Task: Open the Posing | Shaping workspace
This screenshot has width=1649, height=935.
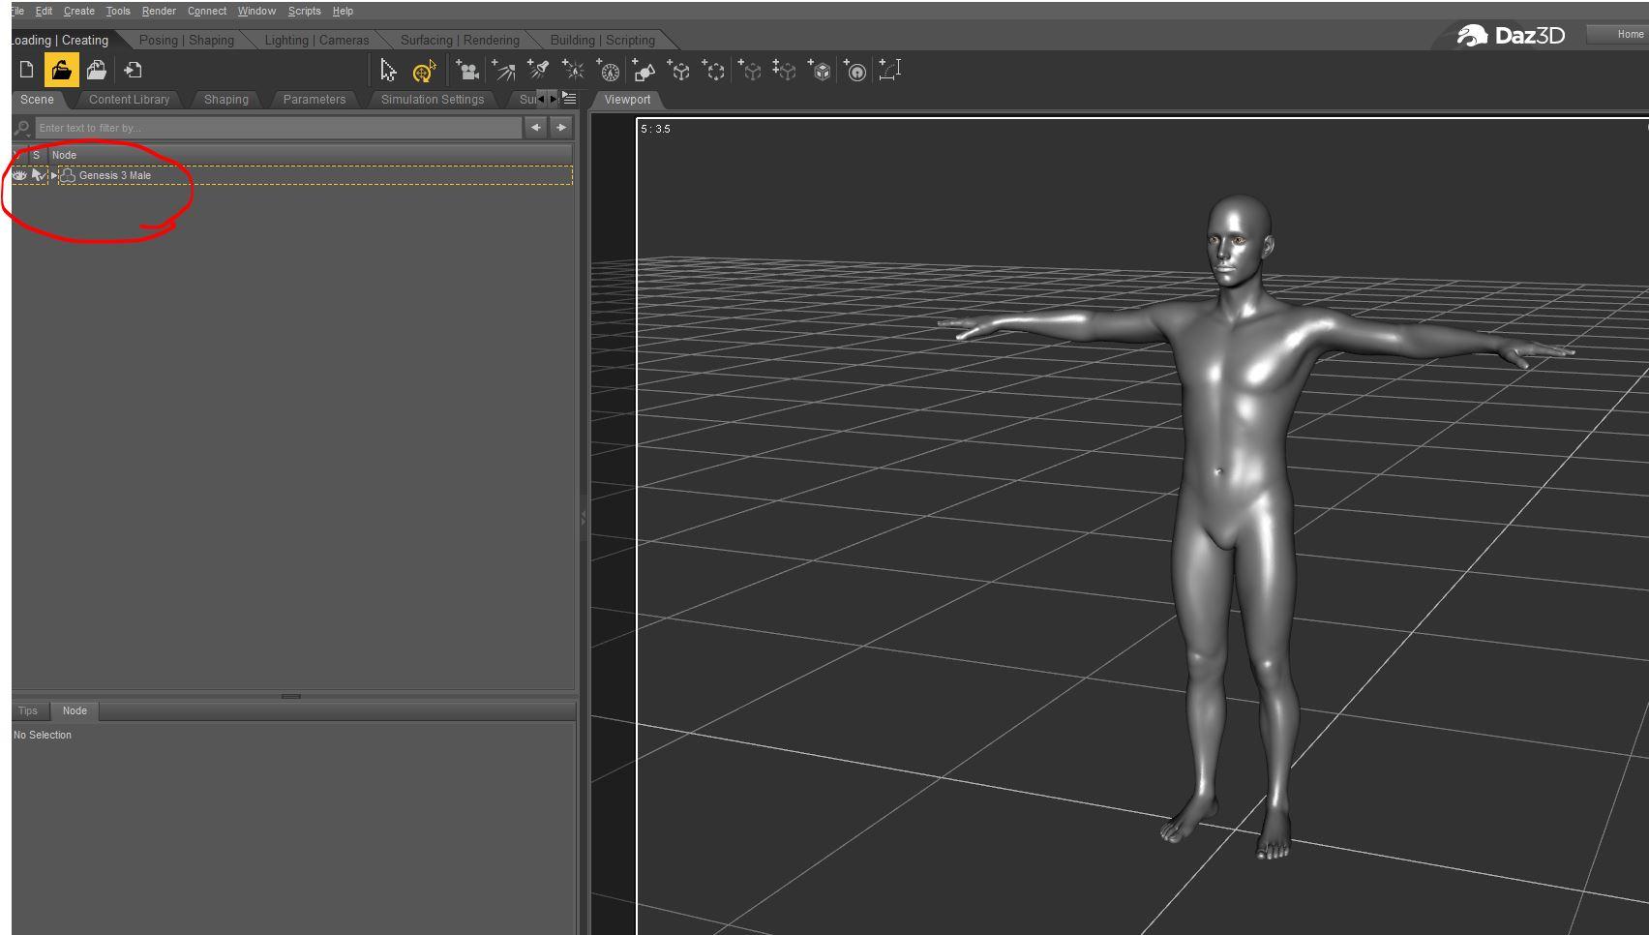Action: pyautogui.click(x=186, y=40)
